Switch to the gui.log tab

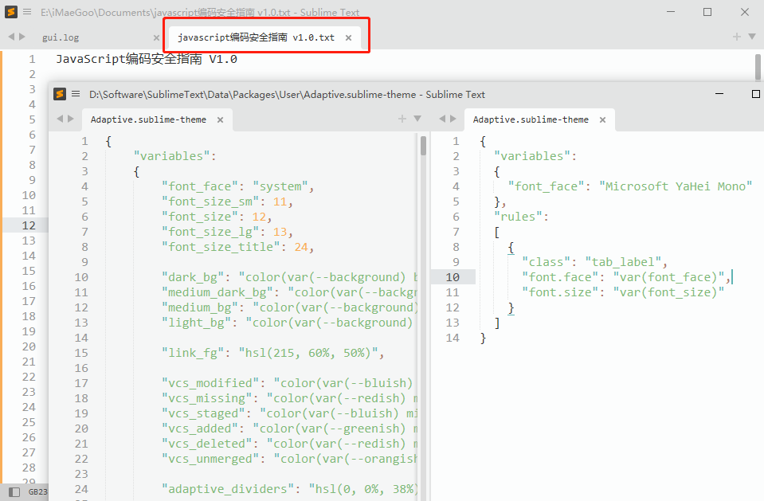[61, 37]
